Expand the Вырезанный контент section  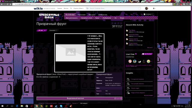point(118,98)
